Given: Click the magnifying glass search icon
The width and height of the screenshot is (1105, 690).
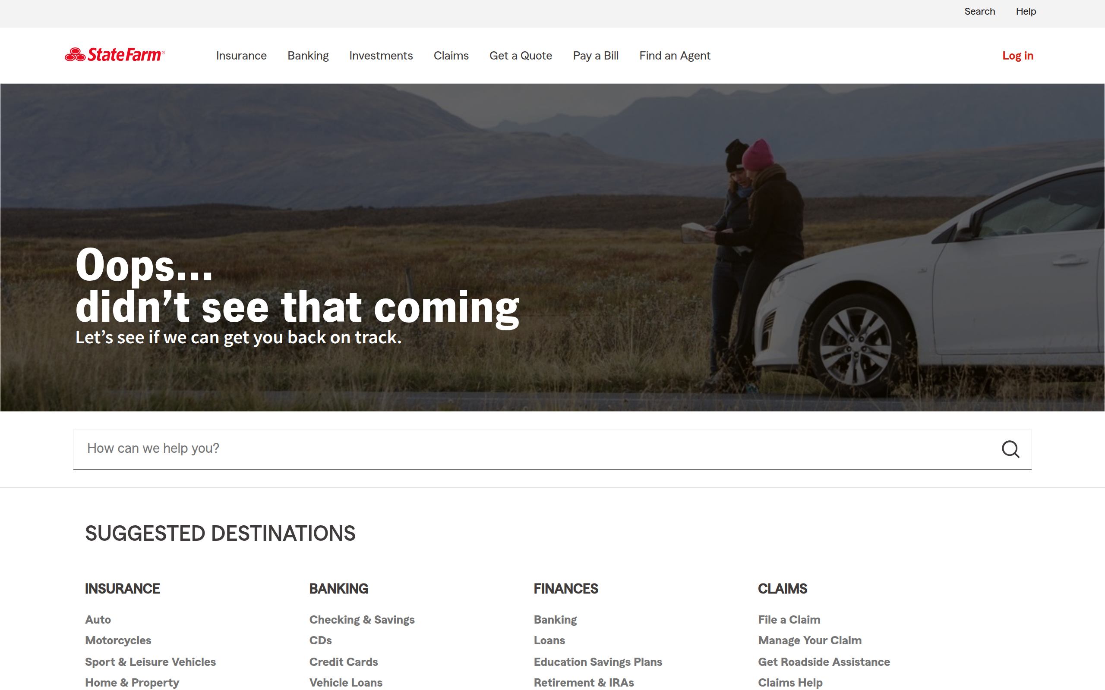Looking at the screenshot, I should (x=1010, y=449).
